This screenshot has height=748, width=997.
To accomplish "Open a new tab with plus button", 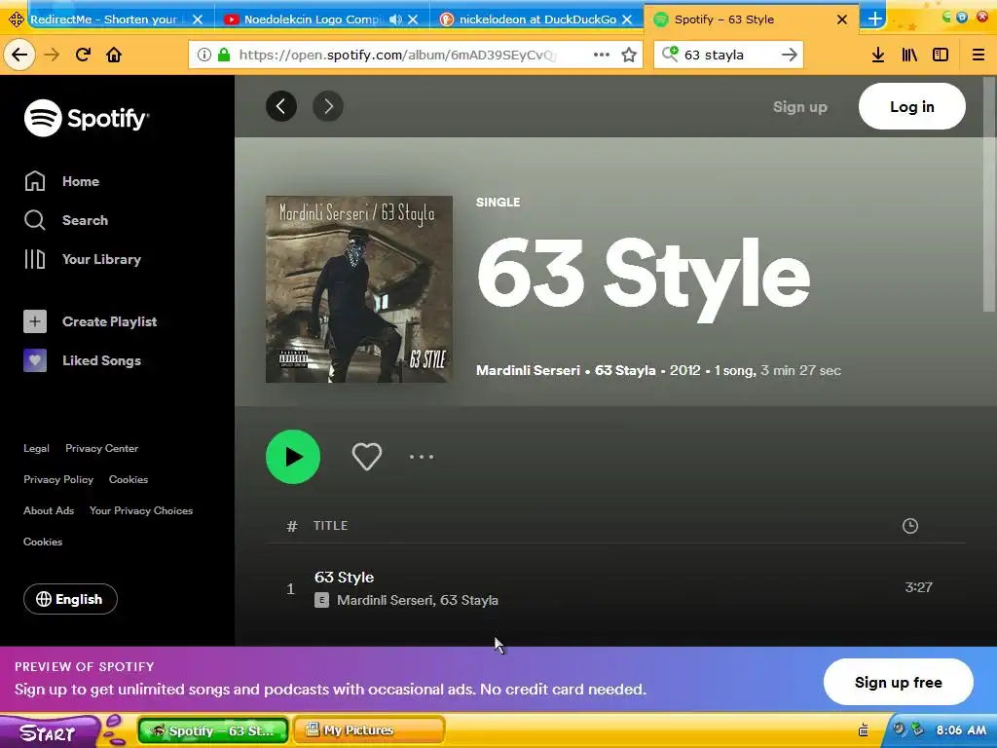I will point(875,19).
